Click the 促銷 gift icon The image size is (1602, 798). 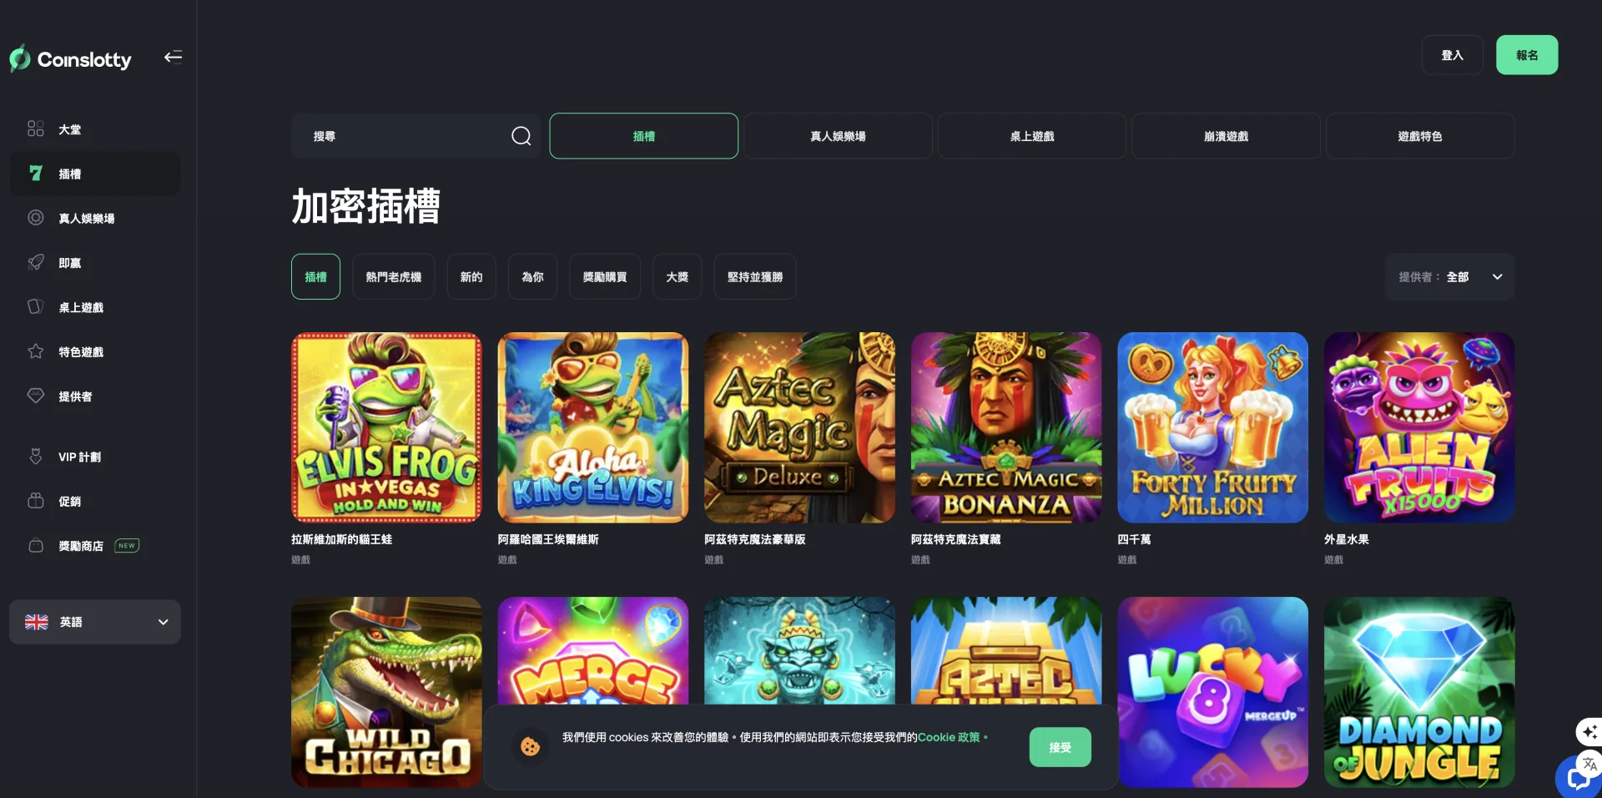tap(36, 501)
